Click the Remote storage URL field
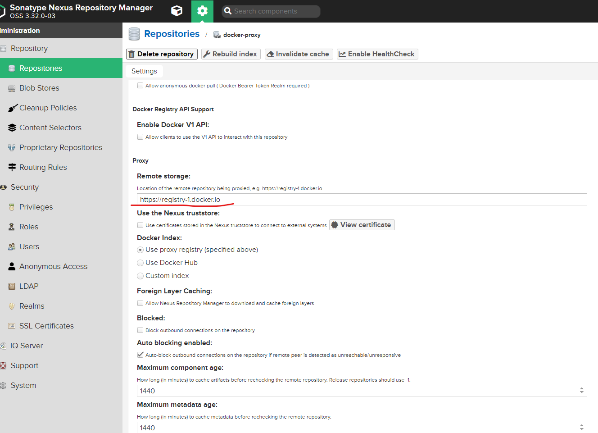 click(x=361, y=199)
